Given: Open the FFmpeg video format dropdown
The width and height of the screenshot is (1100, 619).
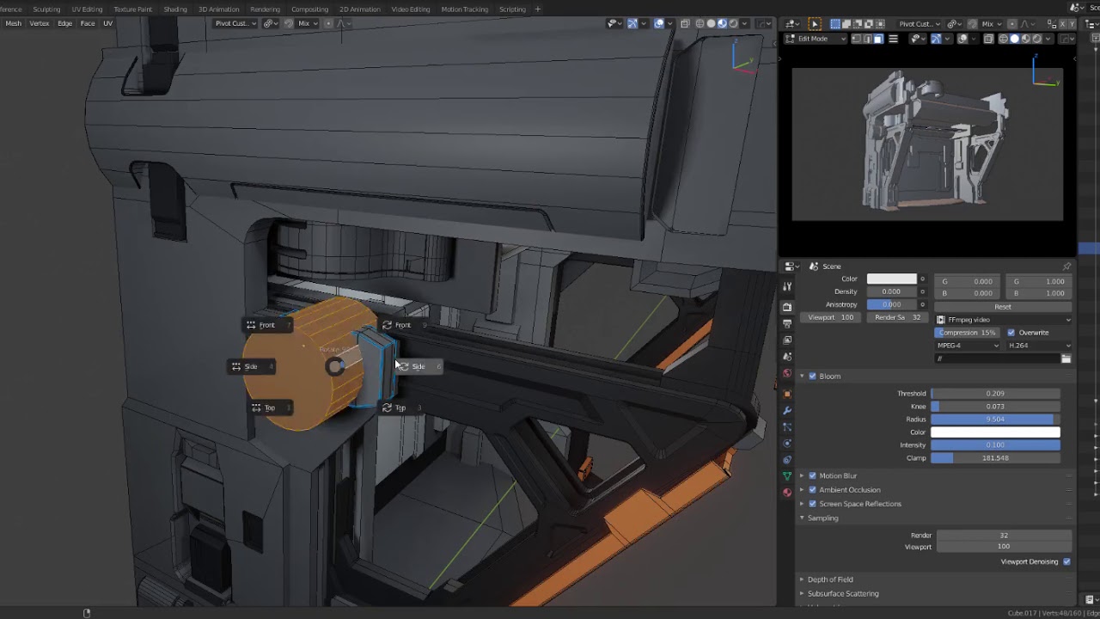Looking at the screenshot, I should pos(1004,320).
